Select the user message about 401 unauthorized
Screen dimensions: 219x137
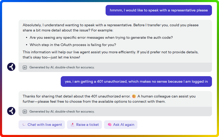pos(136,81)
